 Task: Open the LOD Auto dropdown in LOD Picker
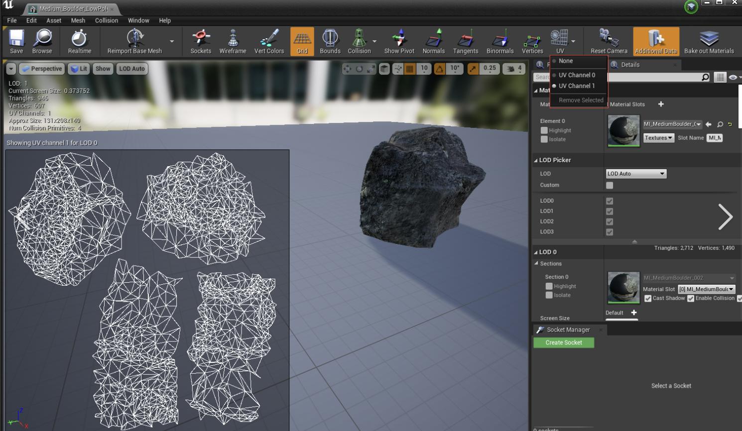coord(636,174)
